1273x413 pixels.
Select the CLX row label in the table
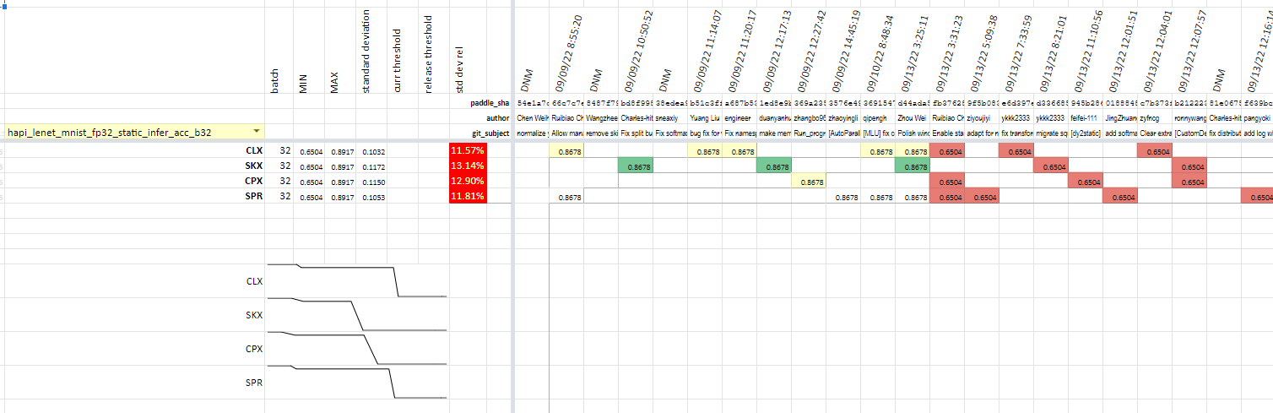[x=252, y=152]
